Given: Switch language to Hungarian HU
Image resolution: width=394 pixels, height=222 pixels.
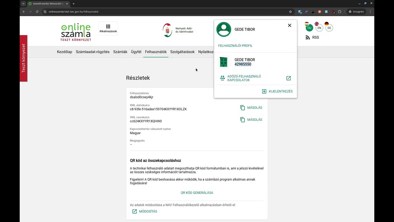Looking at the screenshot, I should [x=309, y=28].
